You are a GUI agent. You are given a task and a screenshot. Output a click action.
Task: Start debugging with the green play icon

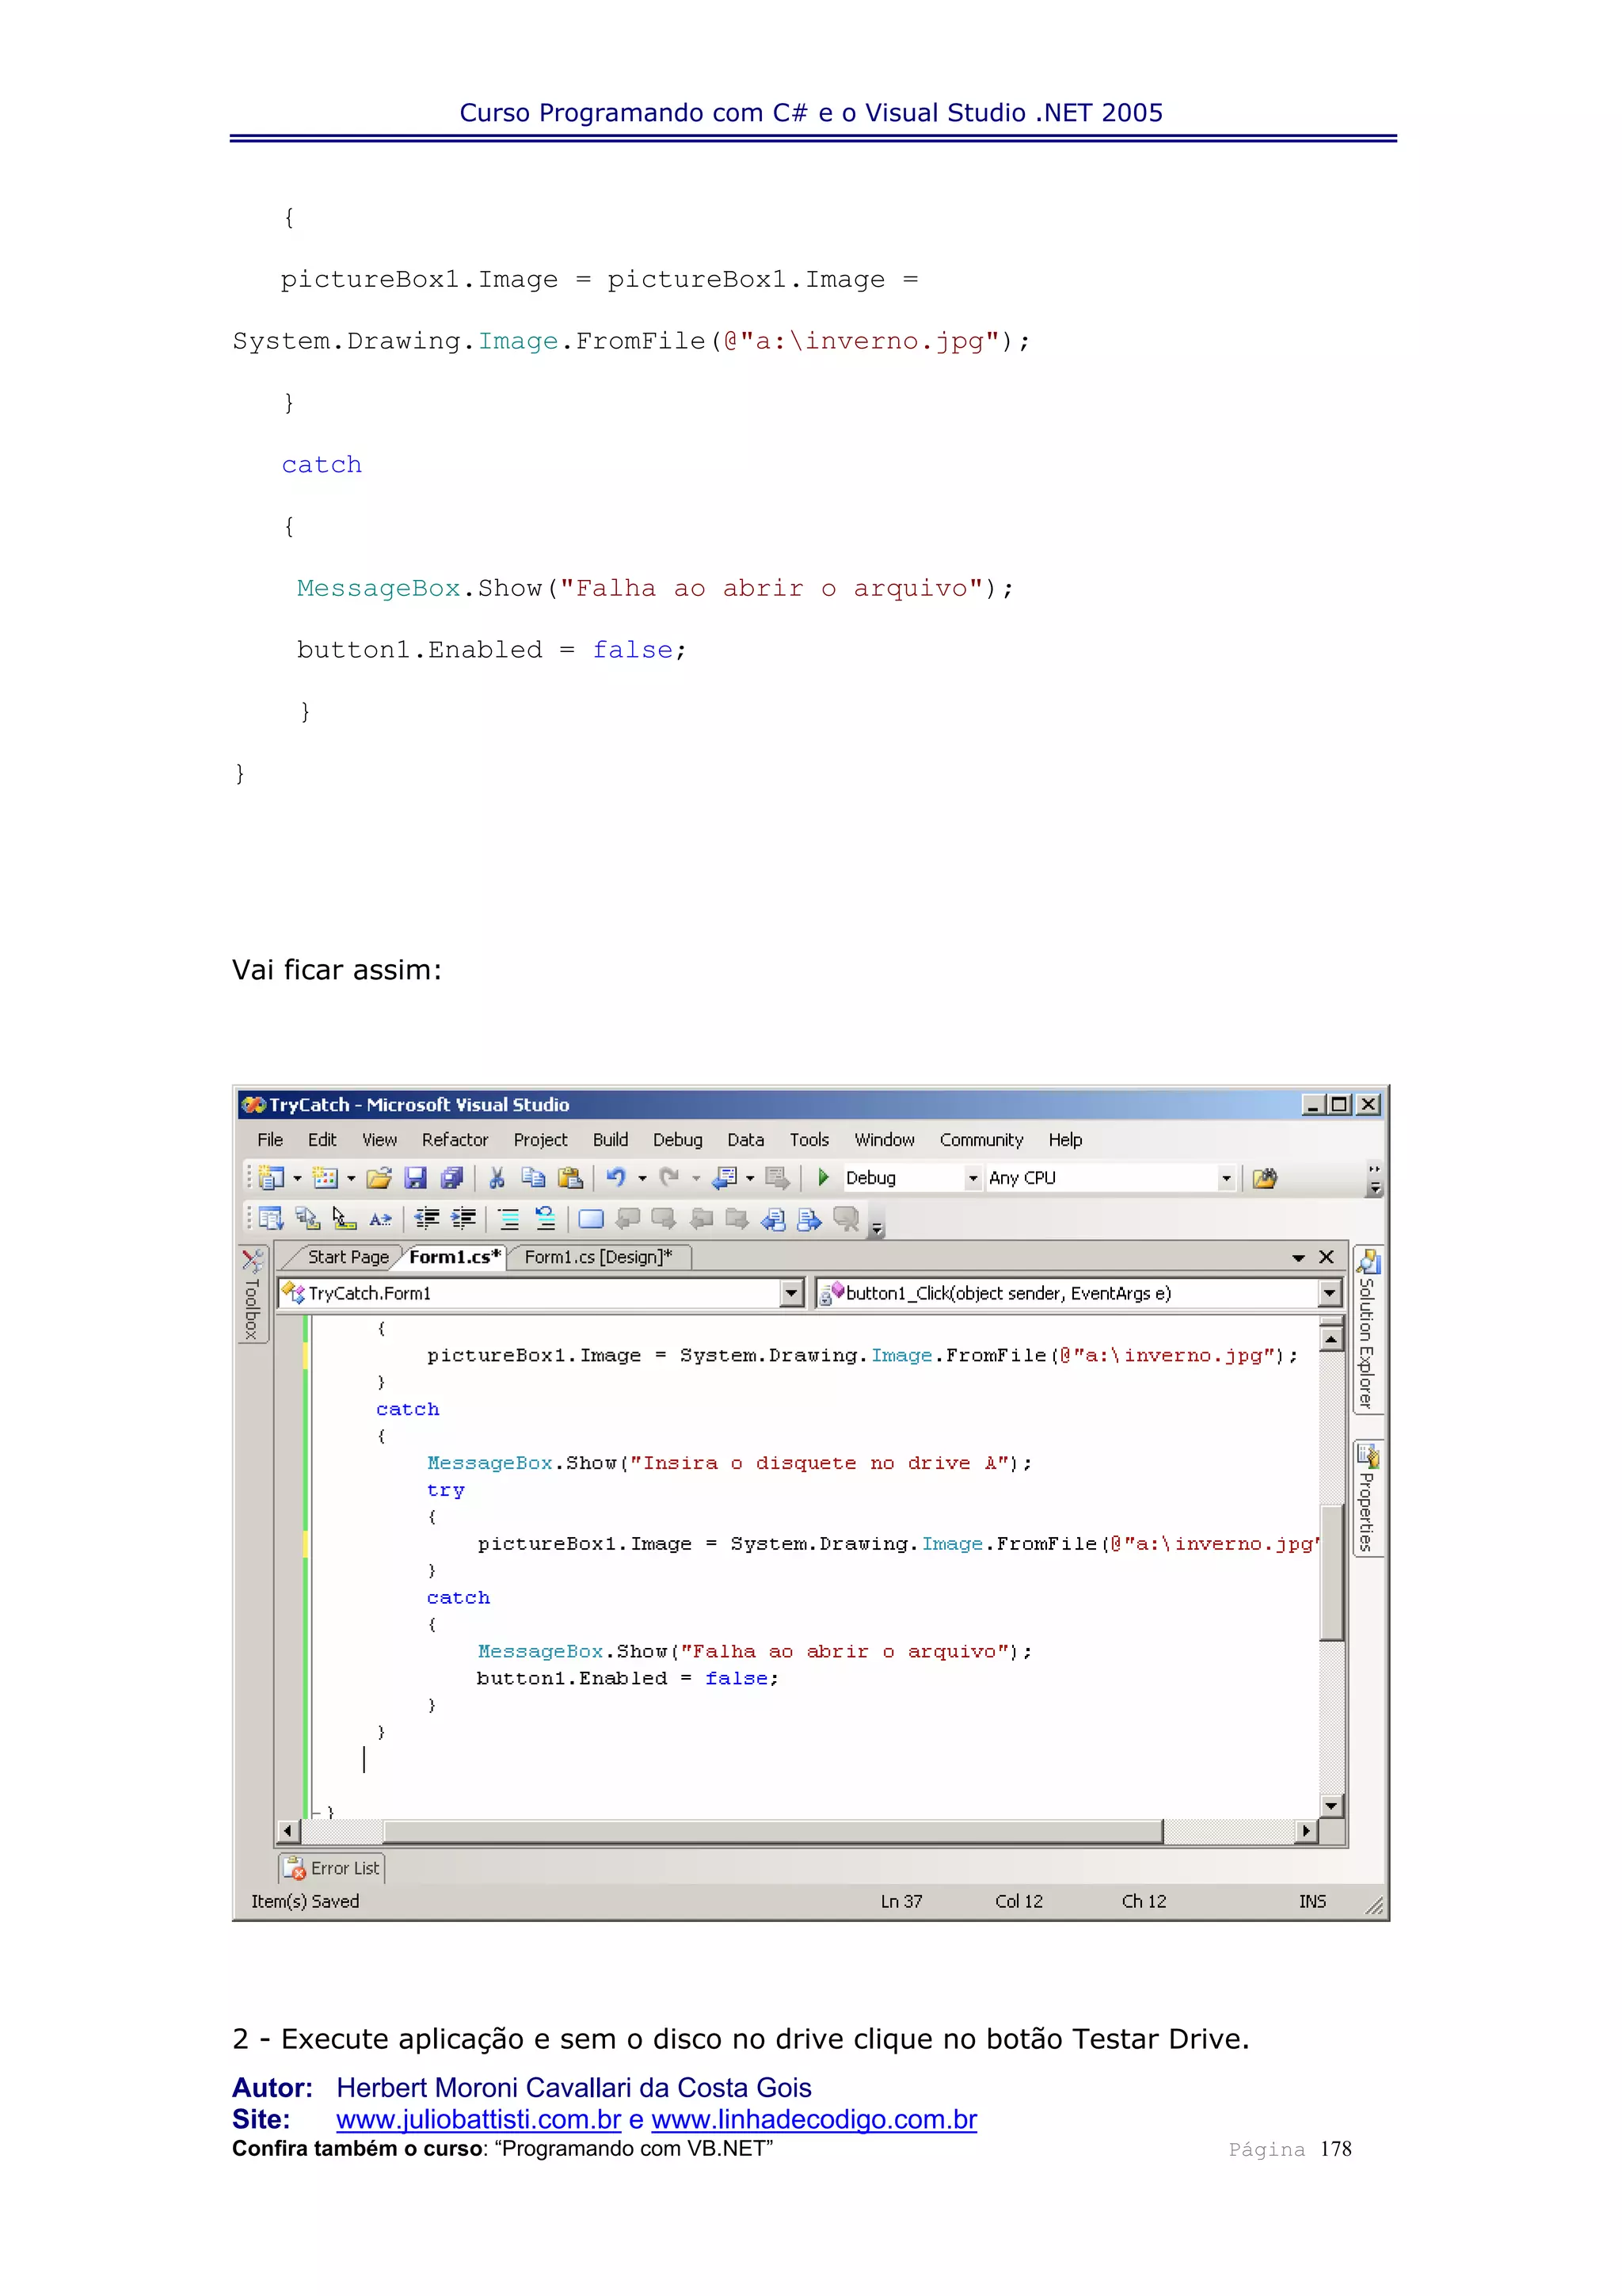pyautogui.click(x=824, y=1178)
